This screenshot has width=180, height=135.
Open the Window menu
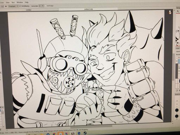pyautogui.click(x=20, y=2)
